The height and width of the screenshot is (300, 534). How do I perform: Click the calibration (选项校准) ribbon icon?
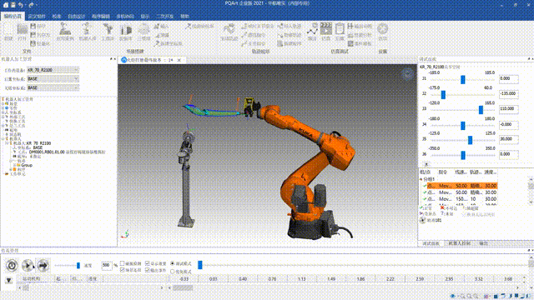click(x=188, y=26)
